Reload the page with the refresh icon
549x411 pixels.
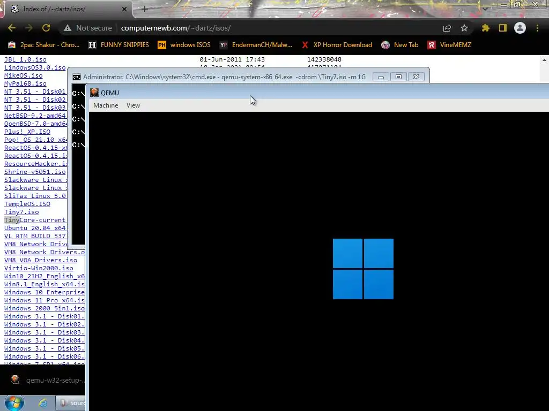coord(46,28)
